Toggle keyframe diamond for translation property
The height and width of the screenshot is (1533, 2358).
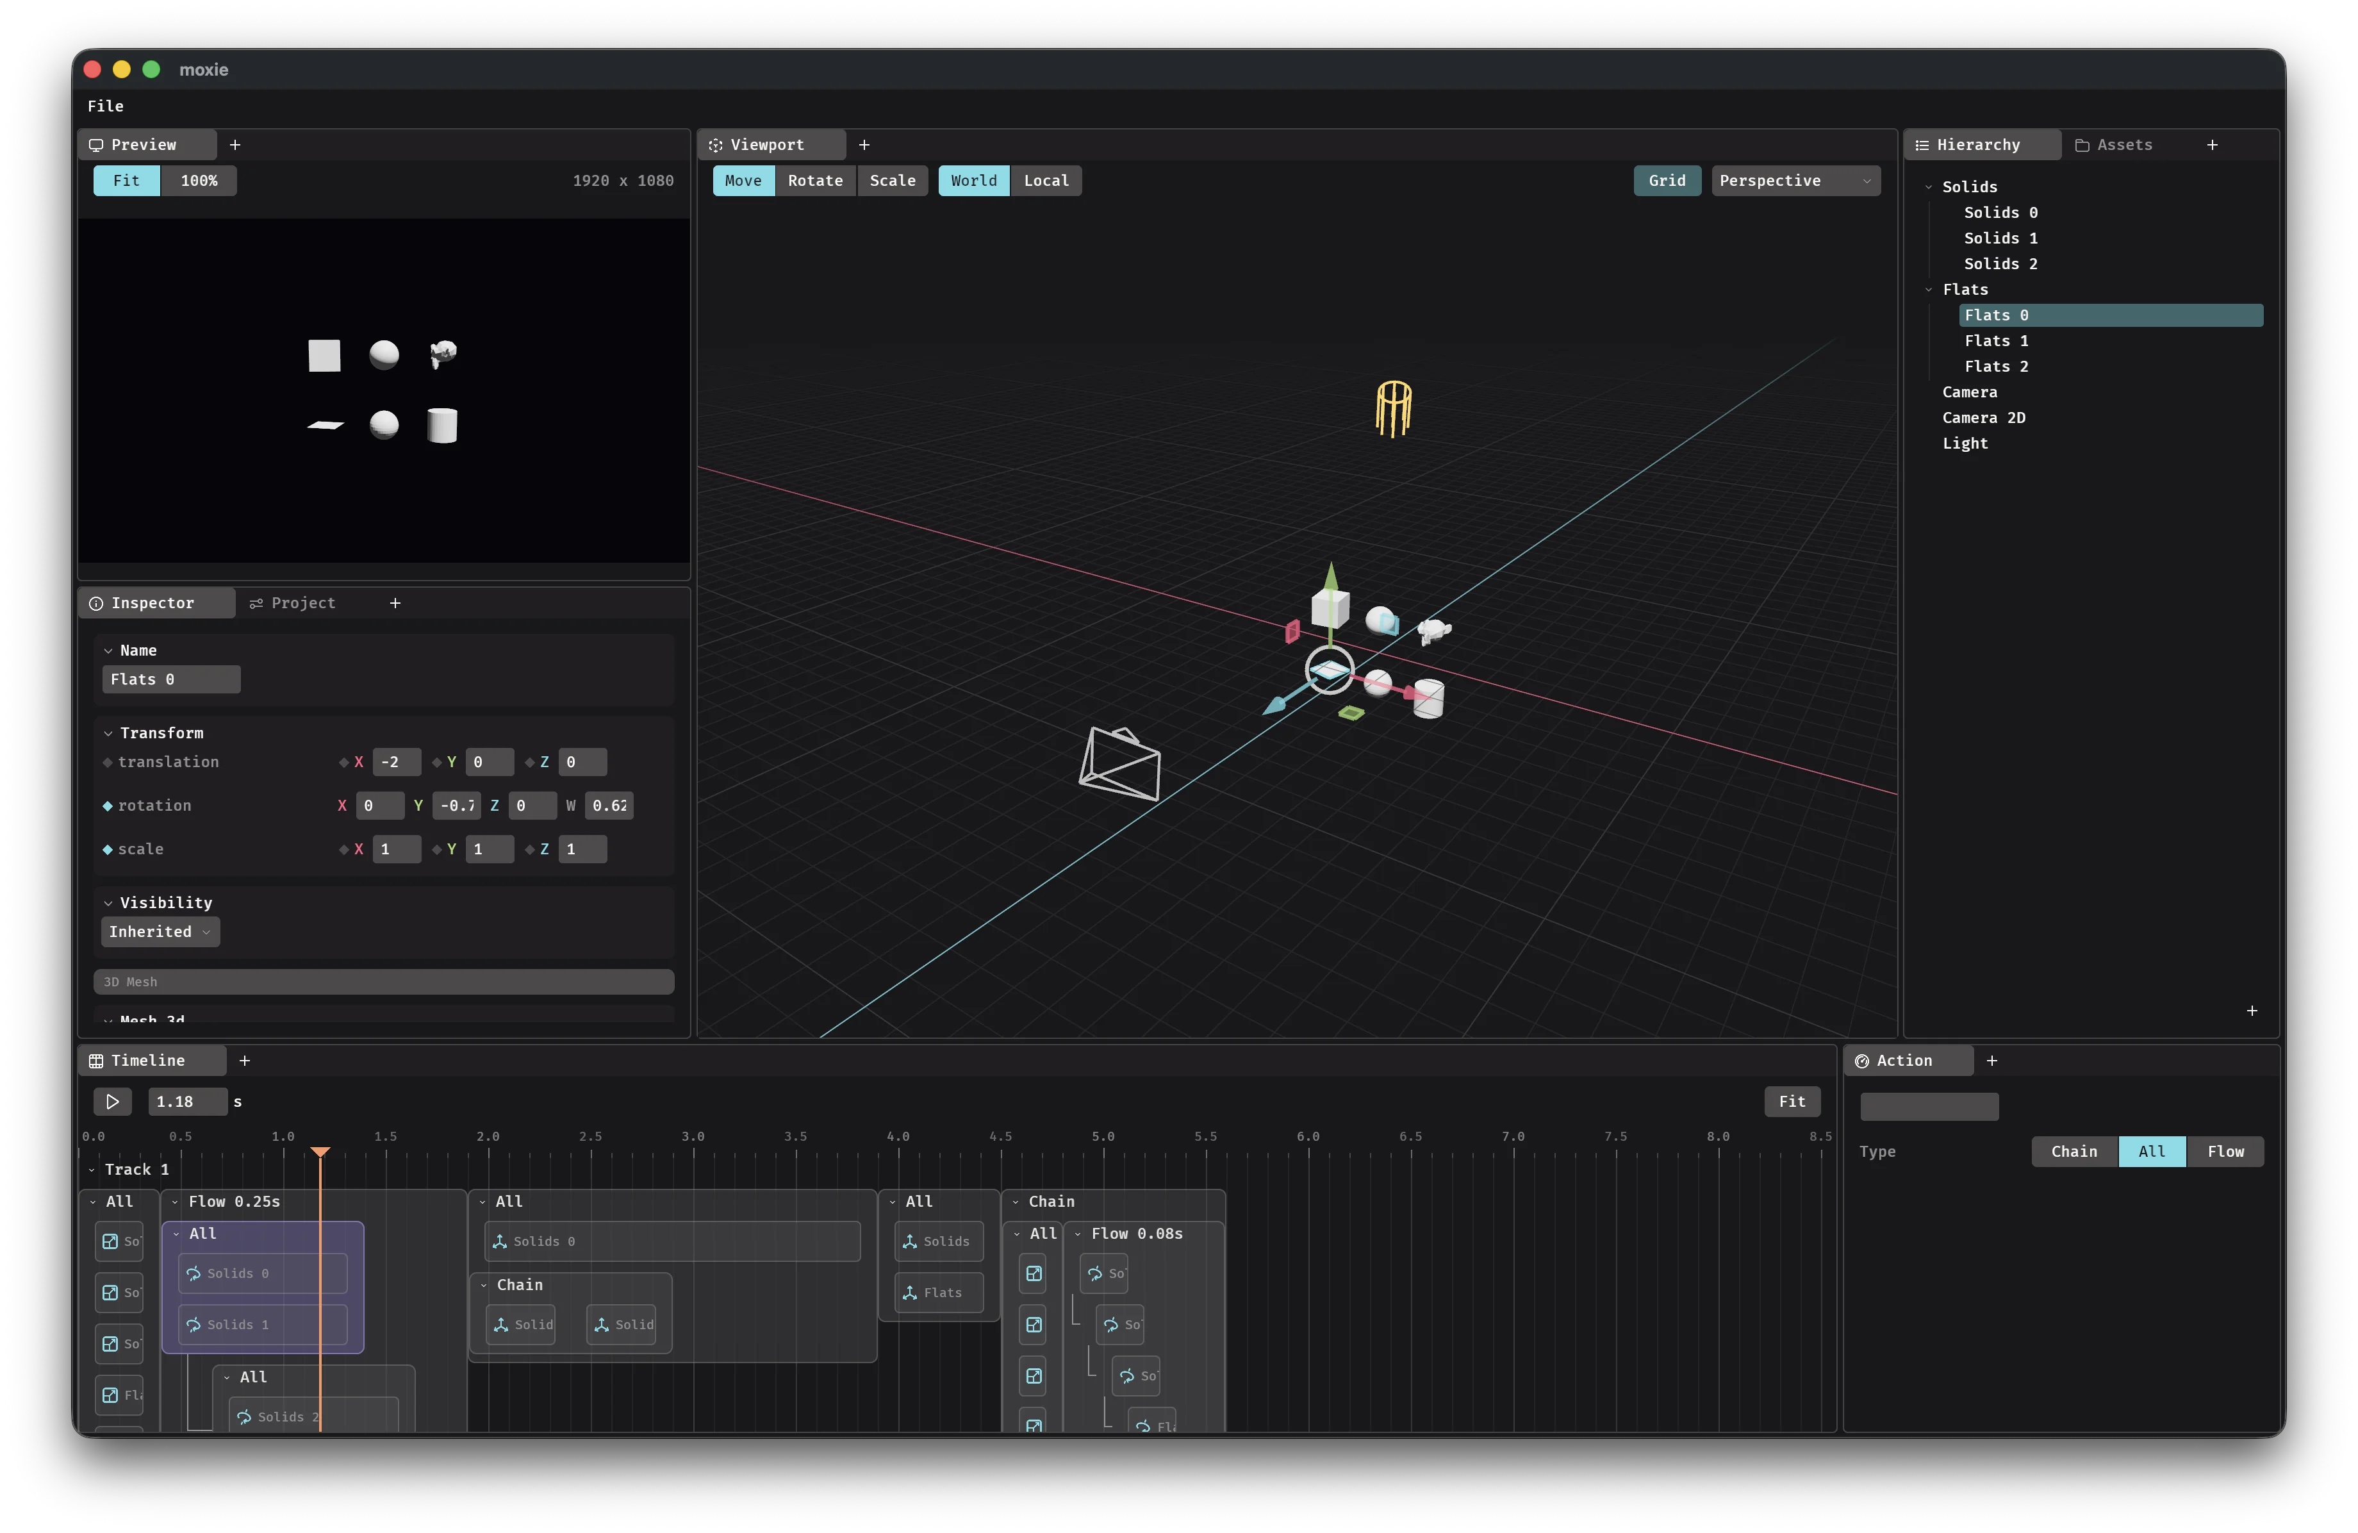(x=107, y=763)
